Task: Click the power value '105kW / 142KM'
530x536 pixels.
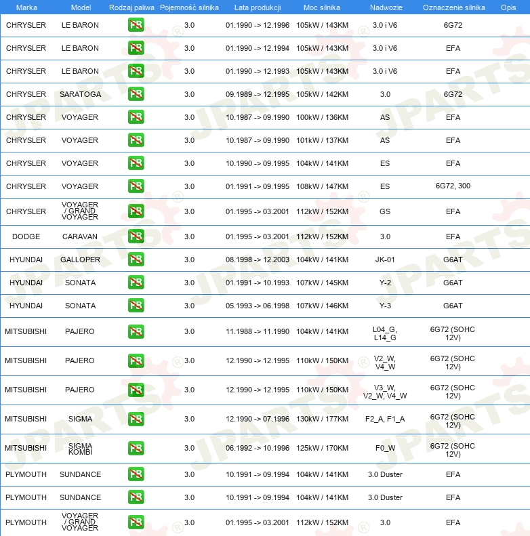Action: [322, 94]
